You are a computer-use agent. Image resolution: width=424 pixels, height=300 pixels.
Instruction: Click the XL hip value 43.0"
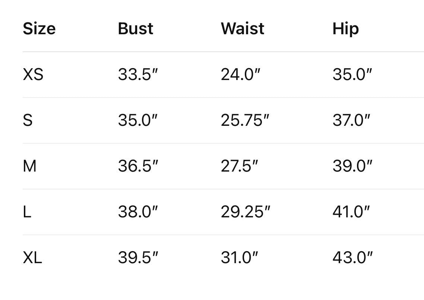click(352, 258)
